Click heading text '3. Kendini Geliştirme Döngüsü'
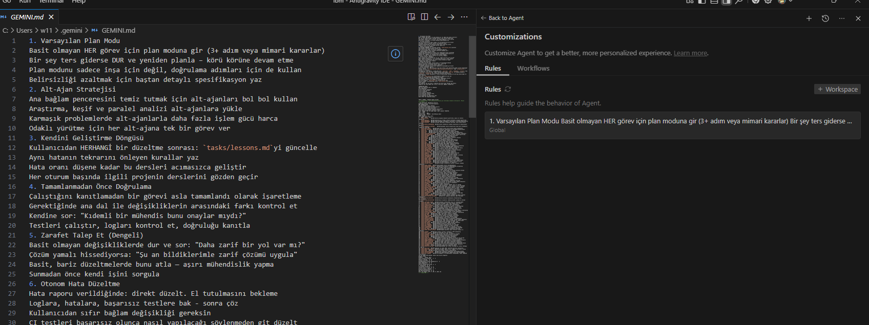Image resolution: width=869 pixels, height=325 pixels. pos(87,138)
